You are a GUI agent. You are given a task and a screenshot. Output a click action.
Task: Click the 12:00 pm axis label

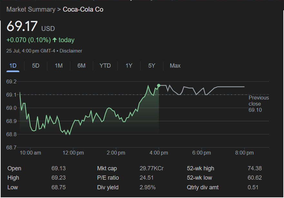[73, 153]
